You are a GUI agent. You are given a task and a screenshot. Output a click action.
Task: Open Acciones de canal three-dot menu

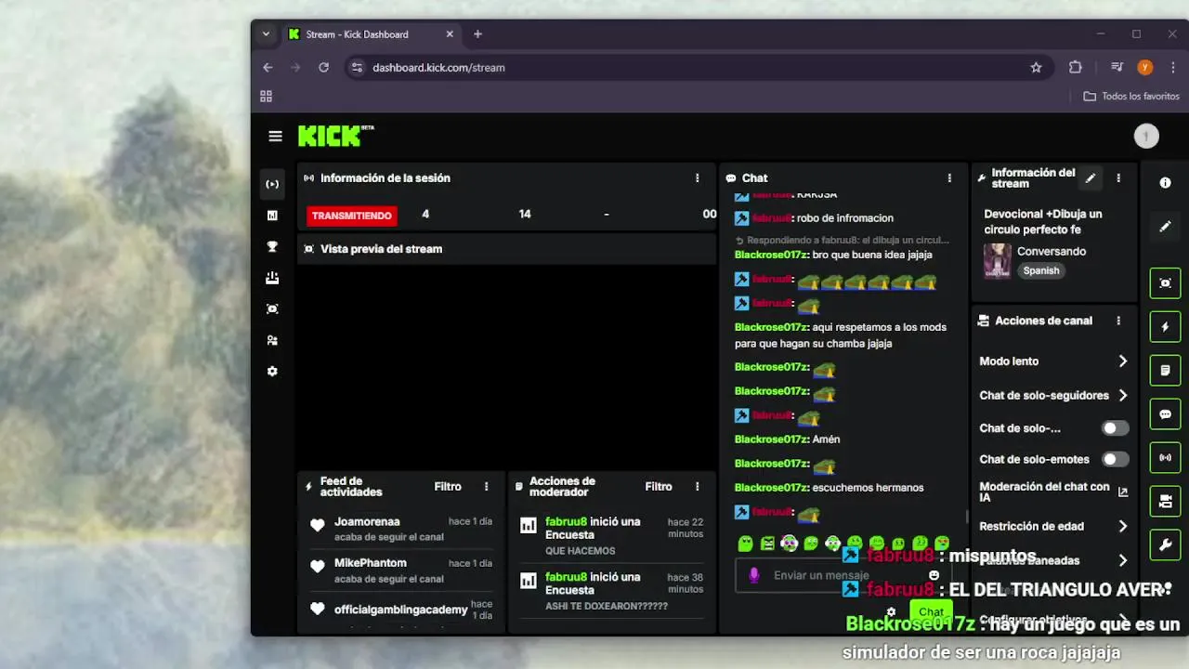point(1118,321)
